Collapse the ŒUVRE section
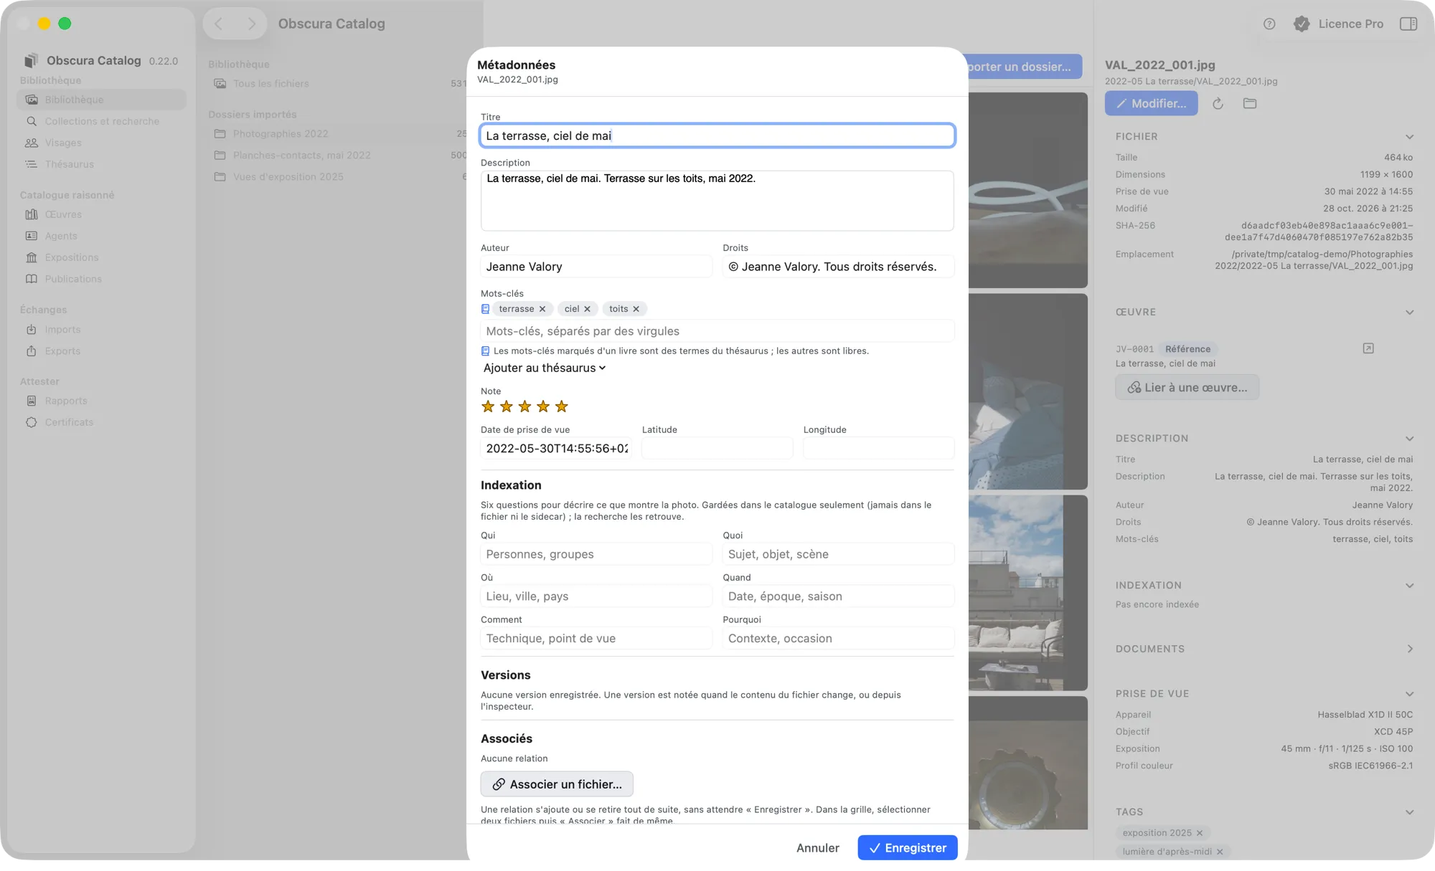This screenshot has height=871, width=1435. [1409, 313]
